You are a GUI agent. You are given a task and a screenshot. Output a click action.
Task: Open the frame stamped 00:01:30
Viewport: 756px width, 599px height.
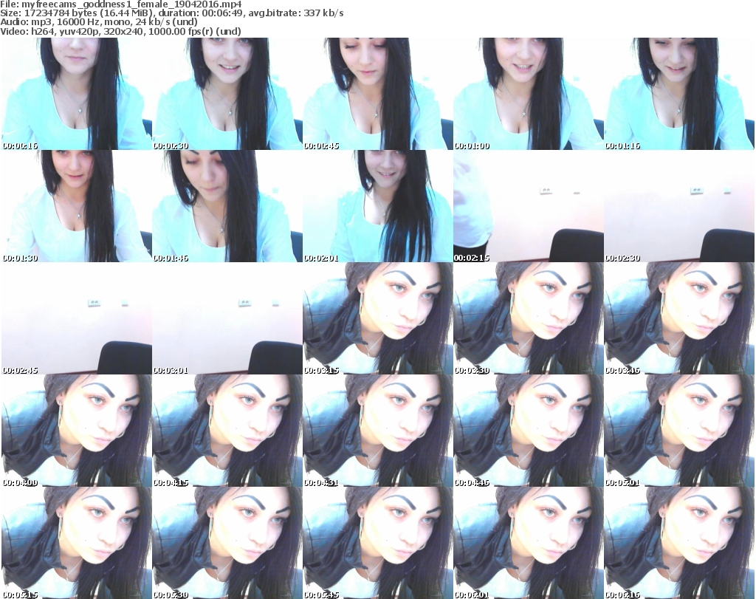[x=77, y=206]
